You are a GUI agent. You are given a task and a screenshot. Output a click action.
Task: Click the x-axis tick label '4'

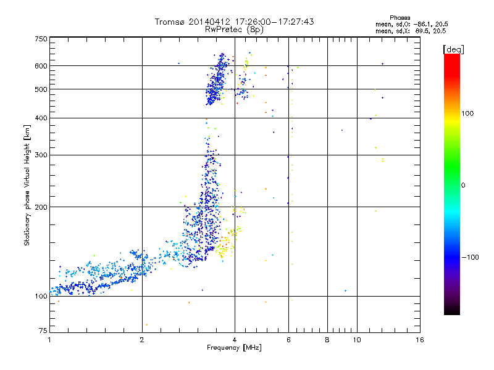pyautogui.click(x=235, y=340)
